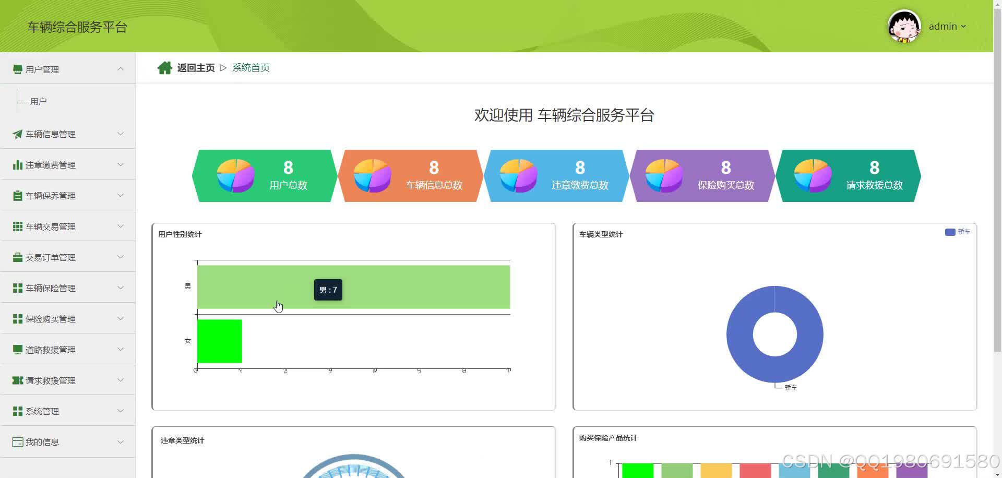Click the 交易订单管理 printer icon
The width and height of the screenshot is (1002, 478).
pyautogui.click(x=17, y=257)
